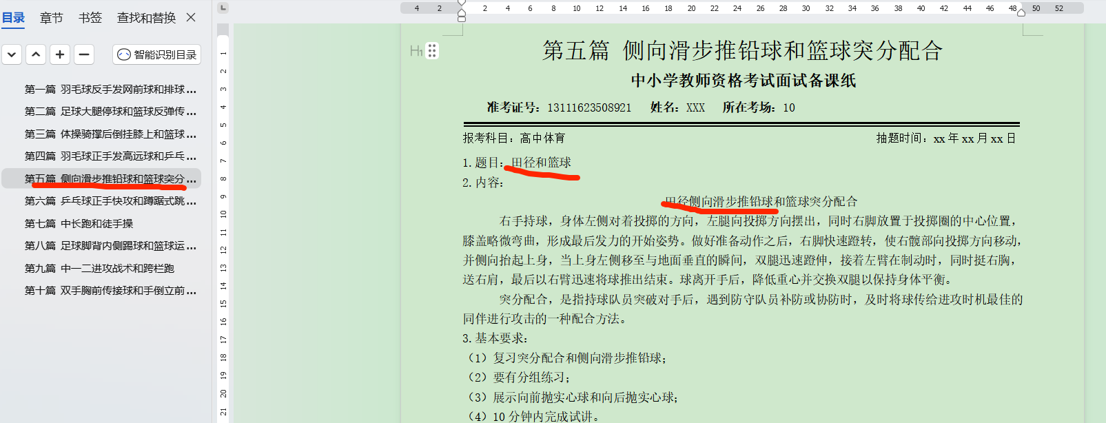Close the navigation pane with X
The width and height of the screenshot is (1106, 423).
pos(192,17)
